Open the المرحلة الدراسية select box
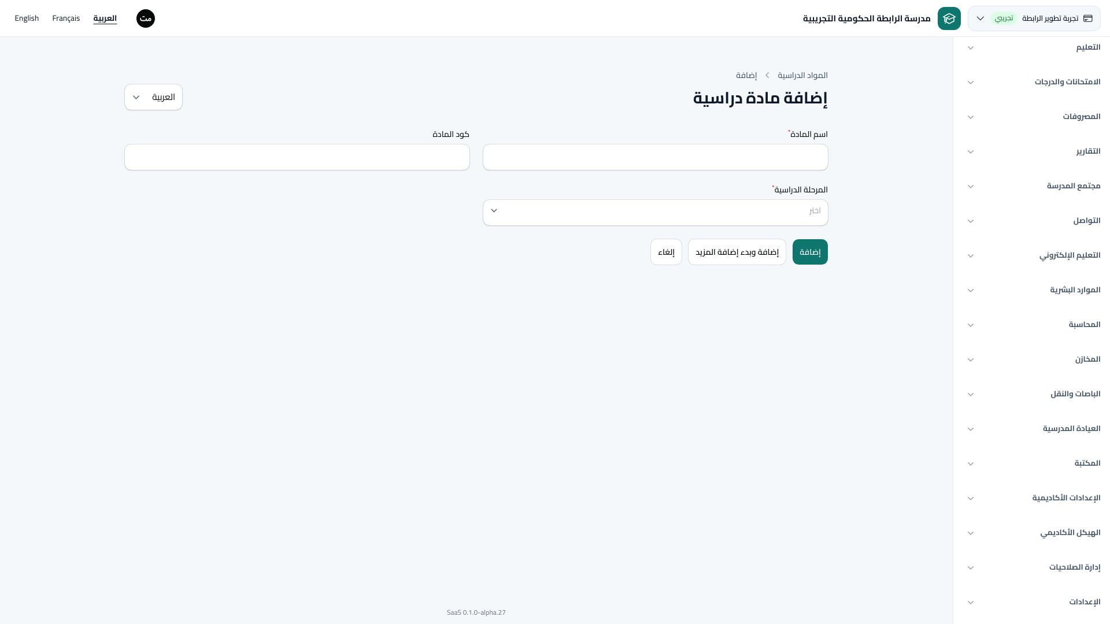1110x624 pixels. pos(655,213)
